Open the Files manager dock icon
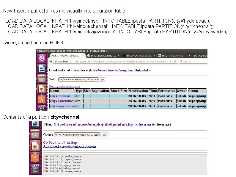This screenshot has width=236, height=177. pyautogui.click(x=42, y=79)
